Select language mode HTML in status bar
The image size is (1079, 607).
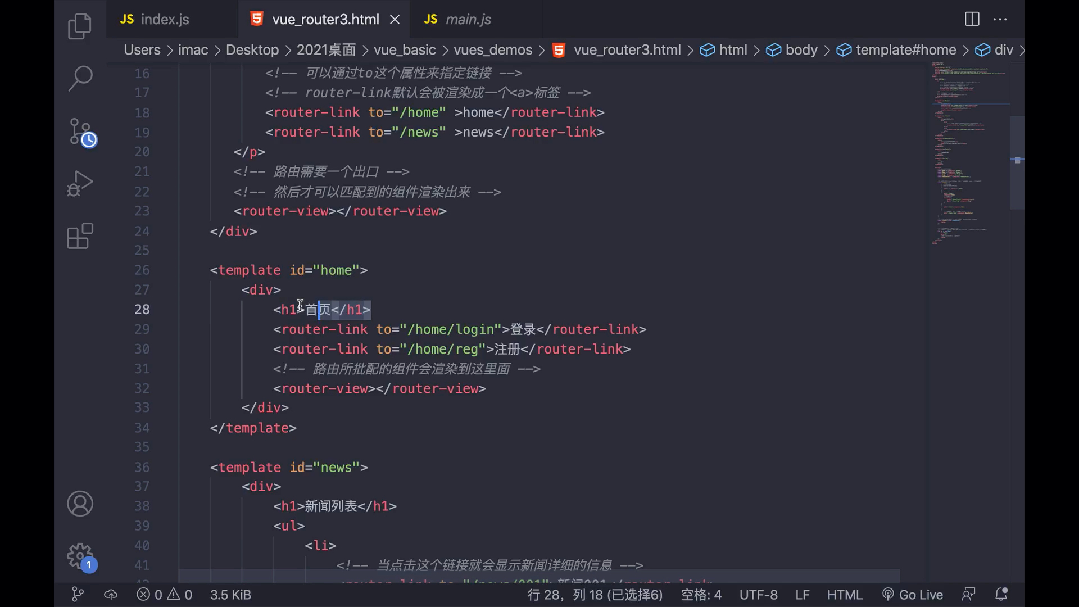844,595
